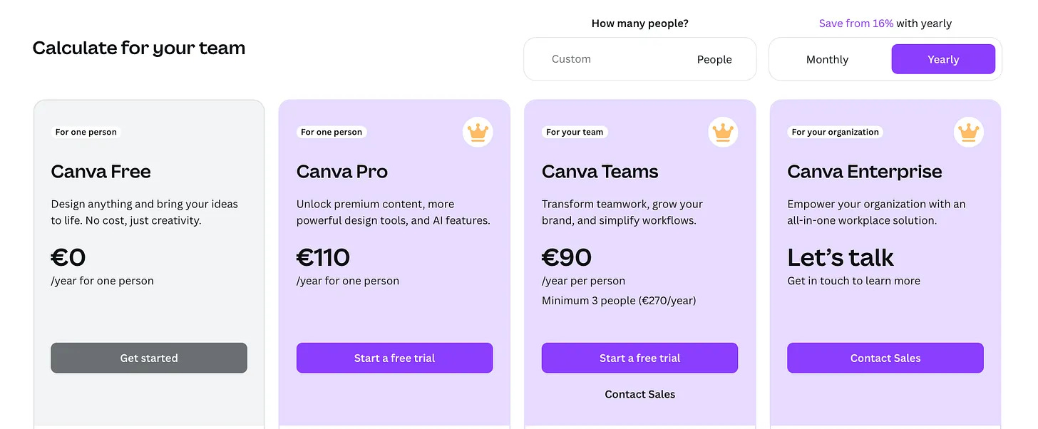The image size is (1038, 429).
Task: Click the "For one person" badge on Canva Free
Action: [x=86, y=132]
